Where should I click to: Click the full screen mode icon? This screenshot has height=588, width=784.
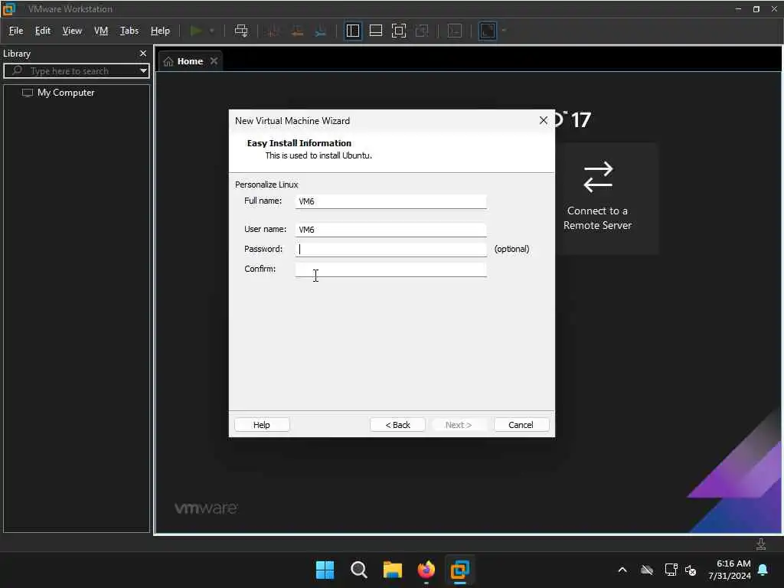(x=398, y=31)
